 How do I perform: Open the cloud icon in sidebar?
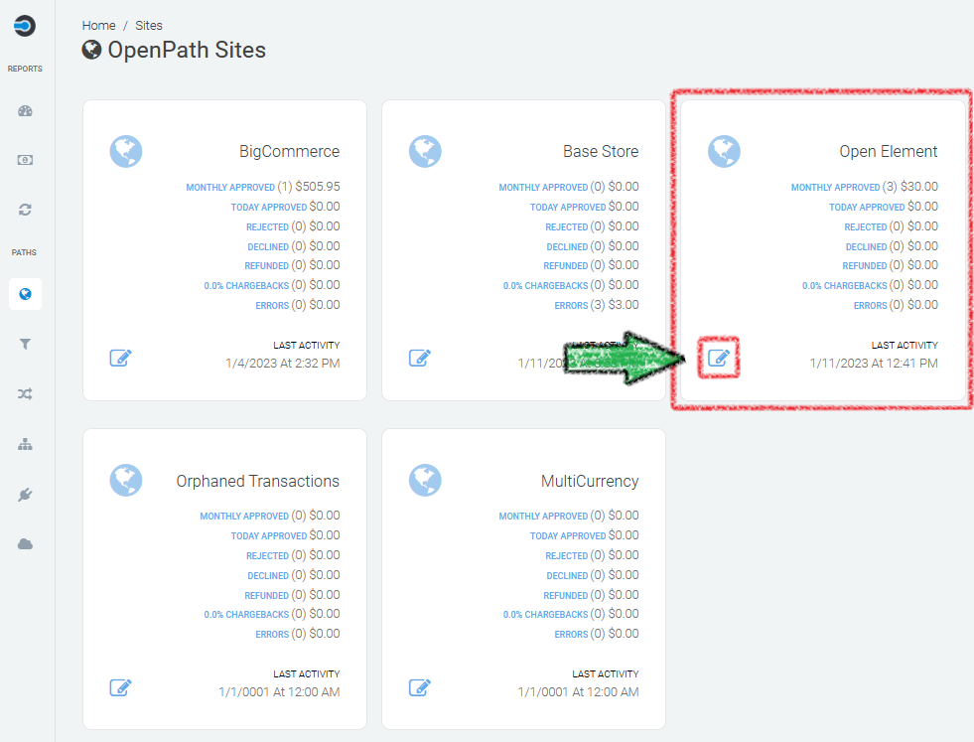coord(26,543)
